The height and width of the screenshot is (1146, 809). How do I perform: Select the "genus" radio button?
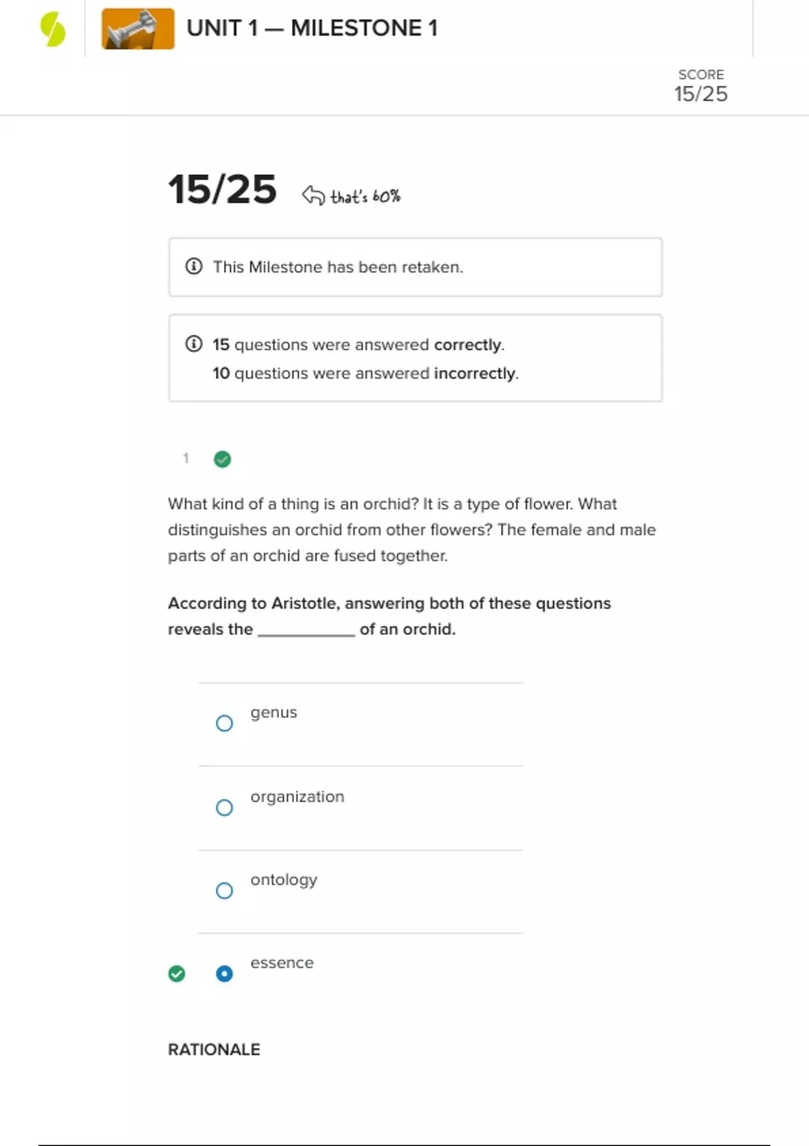pyautogui.click(x=224, y=723)
